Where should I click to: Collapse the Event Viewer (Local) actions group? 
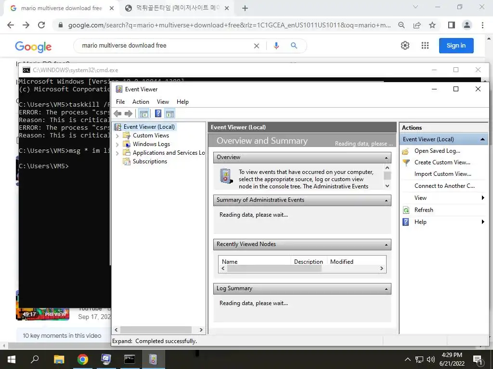click(482, 139)
